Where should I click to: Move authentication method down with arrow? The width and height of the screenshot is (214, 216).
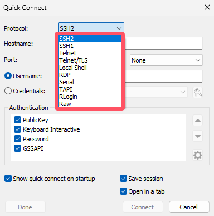(198, 136)
